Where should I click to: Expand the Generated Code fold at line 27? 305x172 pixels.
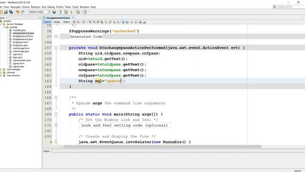point(56,36)
